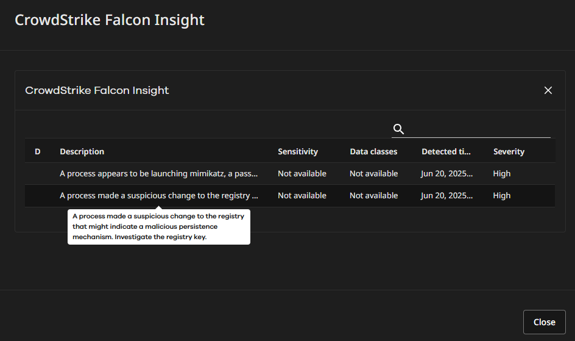Click the detected date in the mimikatz row
The image size is (575, 341).
click(x=446, y=174)
